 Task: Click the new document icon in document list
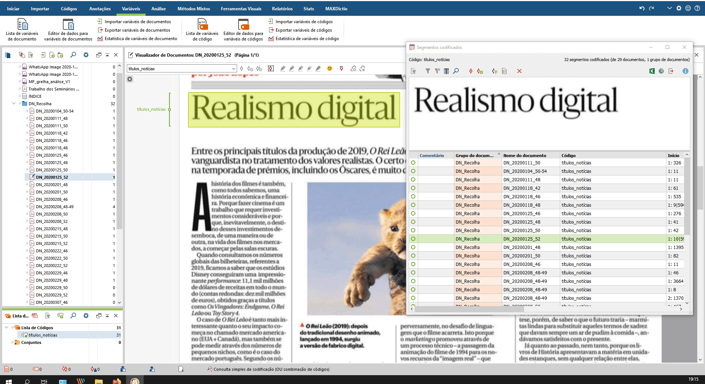[x=52, y=55]
